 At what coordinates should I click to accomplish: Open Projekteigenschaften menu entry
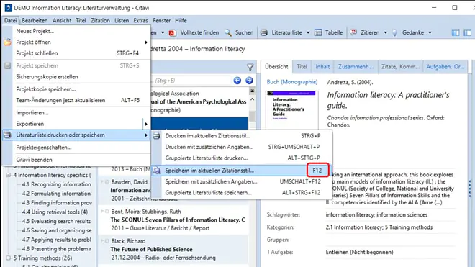tap(76, 148)
